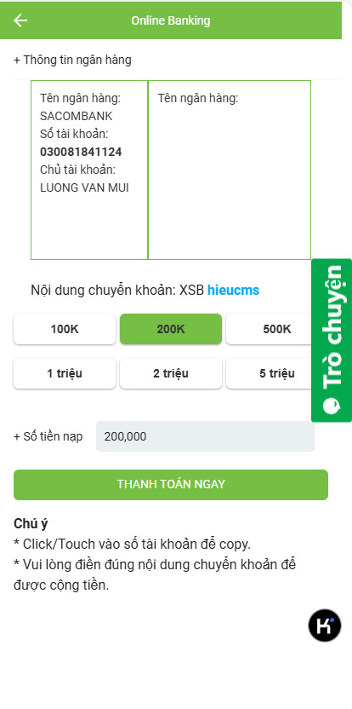The height and width of the screenshot is (709, 352).
Task: Select the 100K amount option
Action: pos(65,329)
